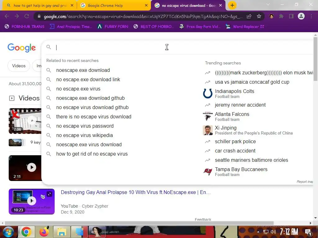Bookmark this page with the star icon
Screen dimensions: 318x238
tap(259, 16)
